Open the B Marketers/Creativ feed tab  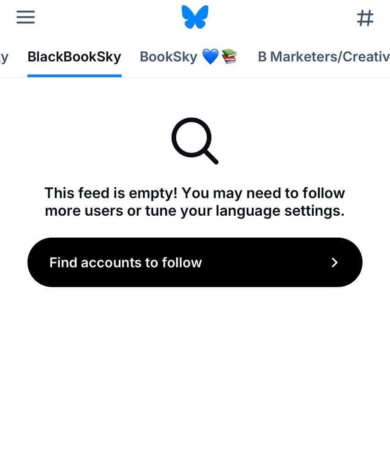(x=324, y=57)
